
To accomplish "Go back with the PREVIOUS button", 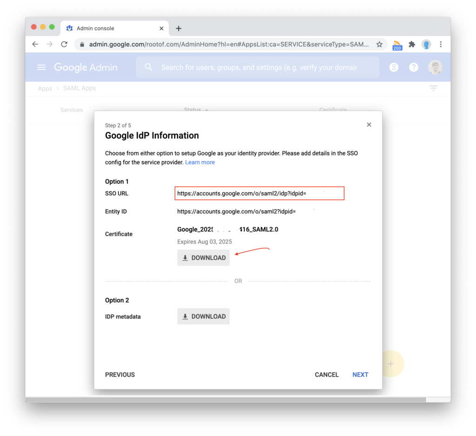I will (x=120, y=375).
